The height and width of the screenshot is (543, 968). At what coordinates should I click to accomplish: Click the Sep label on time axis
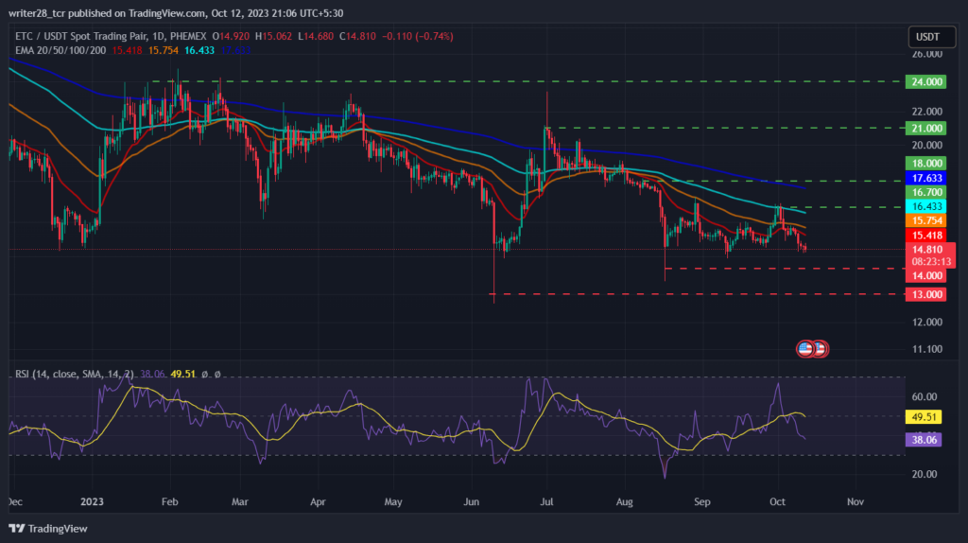click(x=702, y=501)
